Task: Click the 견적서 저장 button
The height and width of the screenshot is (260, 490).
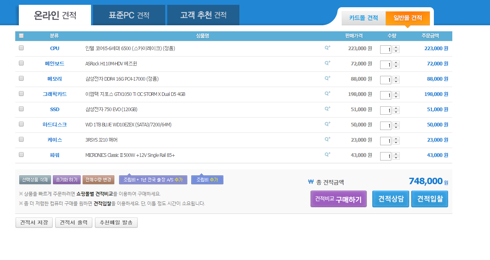Action: coord(34,223)
